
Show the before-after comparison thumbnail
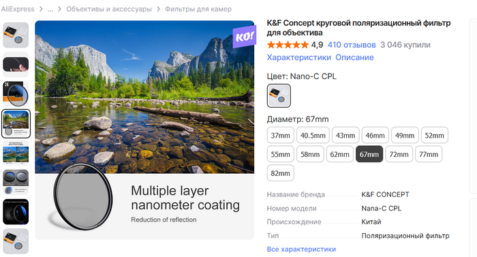point(16,153)
